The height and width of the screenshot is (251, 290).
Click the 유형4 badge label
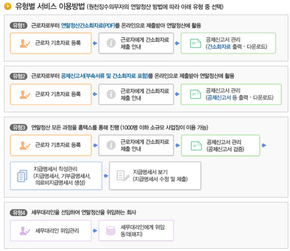pos(19,213)
